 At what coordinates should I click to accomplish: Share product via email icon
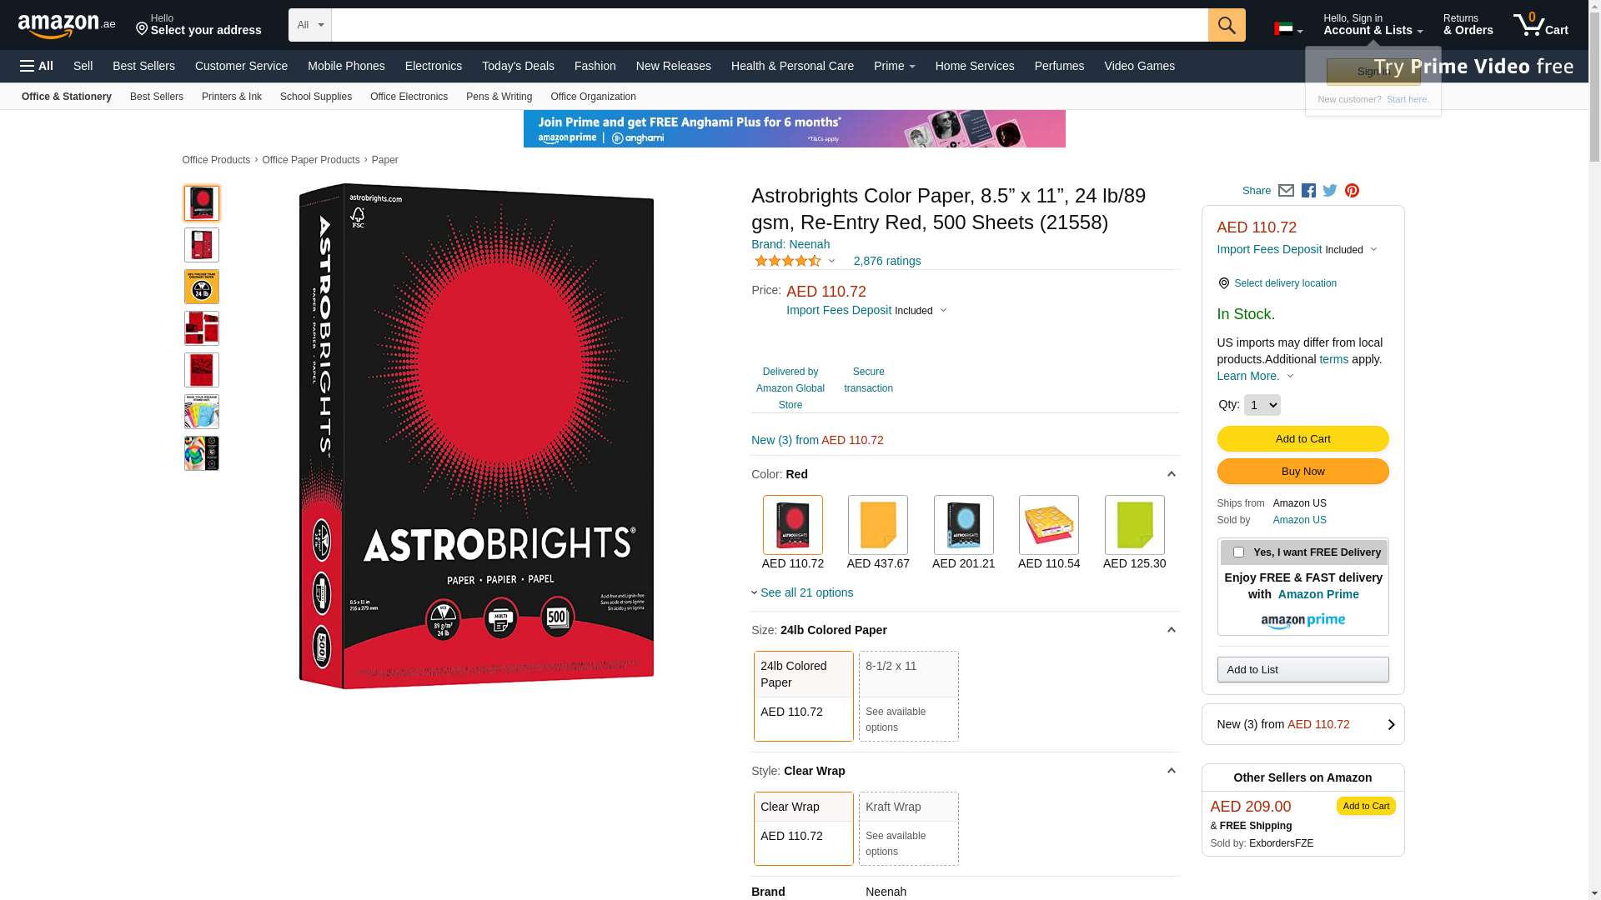1286,191
